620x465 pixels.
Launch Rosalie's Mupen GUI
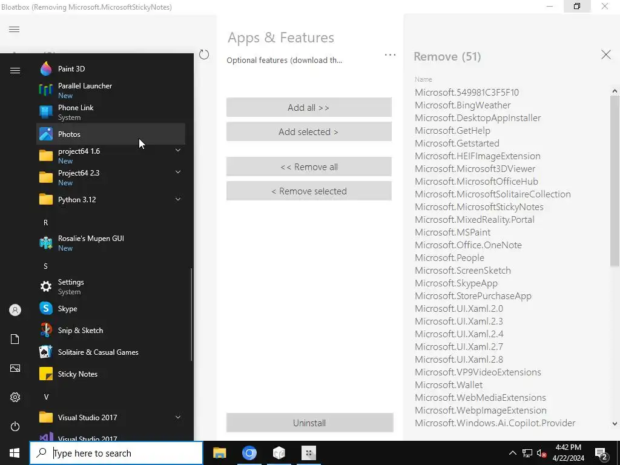[x=111, y=243]
